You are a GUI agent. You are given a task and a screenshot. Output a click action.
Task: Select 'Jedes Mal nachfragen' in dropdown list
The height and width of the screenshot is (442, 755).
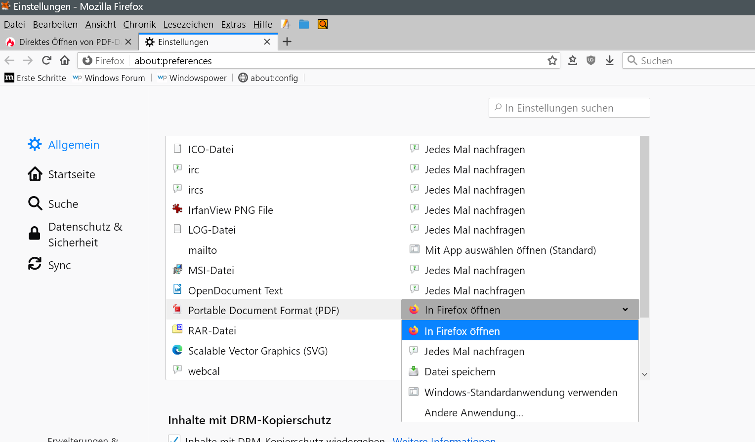[474, 351]
